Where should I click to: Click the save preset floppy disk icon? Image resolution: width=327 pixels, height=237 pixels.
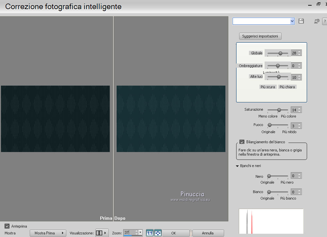coord(301,21)
